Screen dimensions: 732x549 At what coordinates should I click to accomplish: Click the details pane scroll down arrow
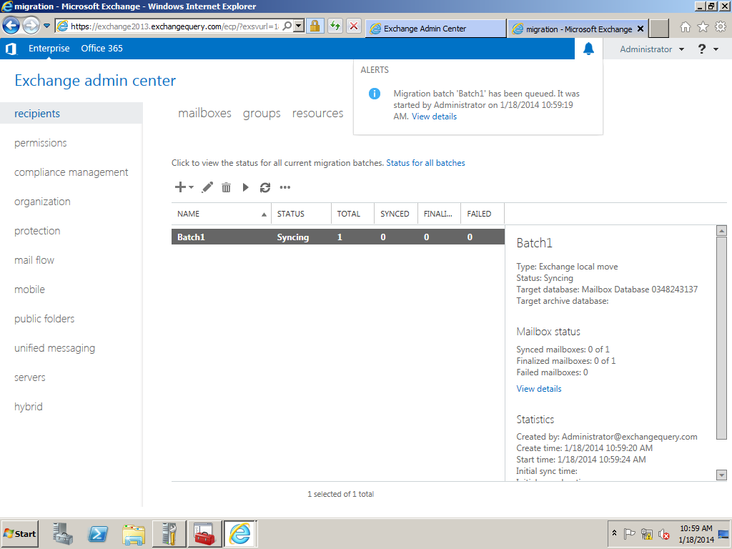pos(721,475)
